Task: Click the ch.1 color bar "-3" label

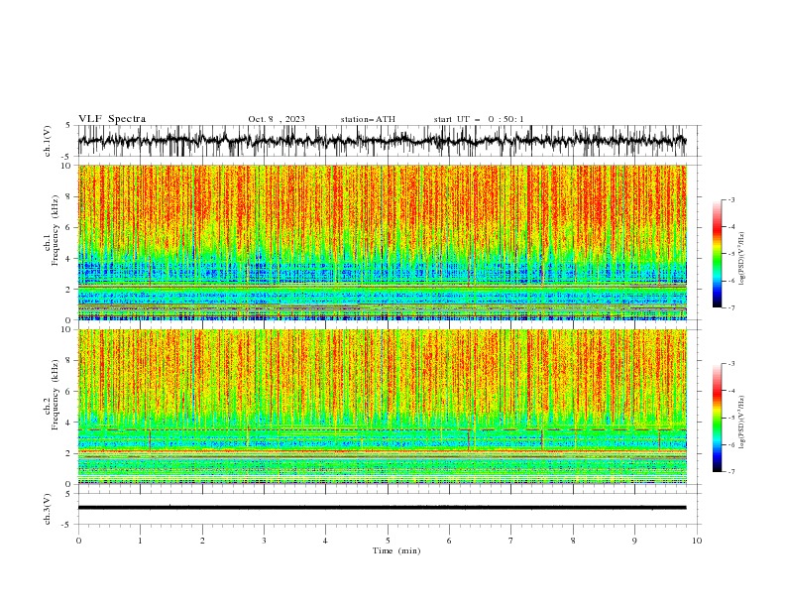Action: [x=731, y=199]
